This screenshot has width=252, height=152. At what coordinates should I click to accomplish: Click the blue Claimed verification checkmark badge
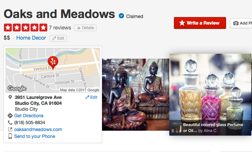click(x=121, y=16)
